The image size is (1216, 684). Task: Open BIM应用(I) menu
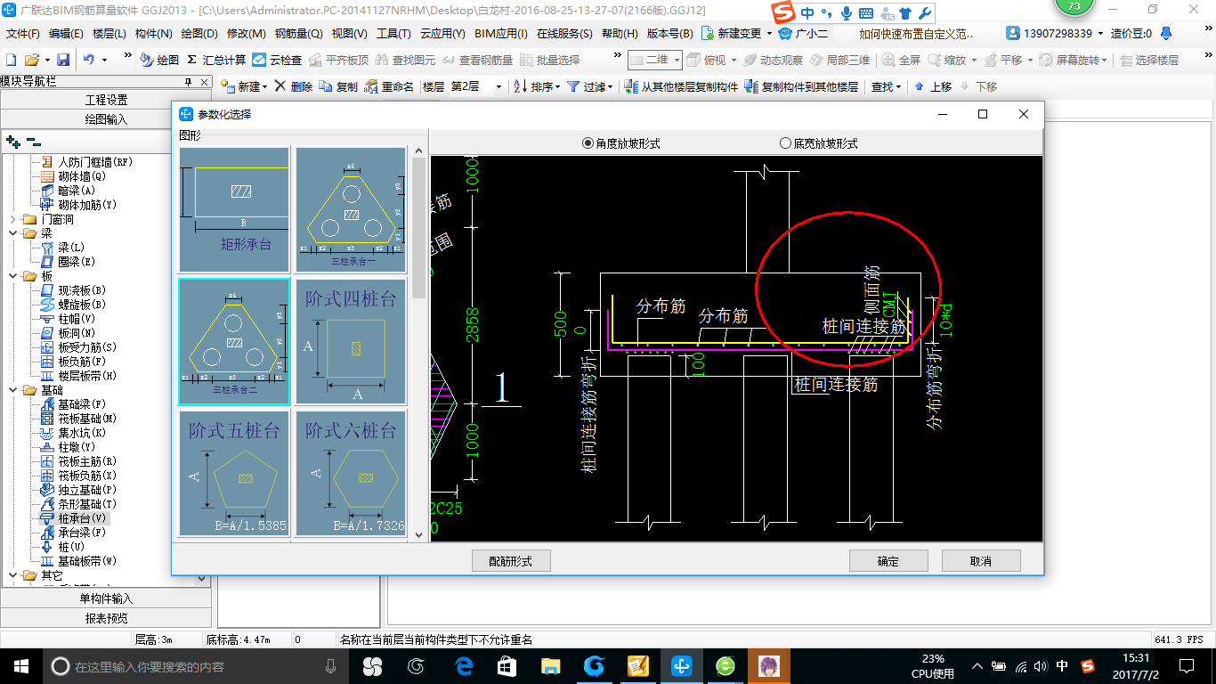[x=501, y=34]
